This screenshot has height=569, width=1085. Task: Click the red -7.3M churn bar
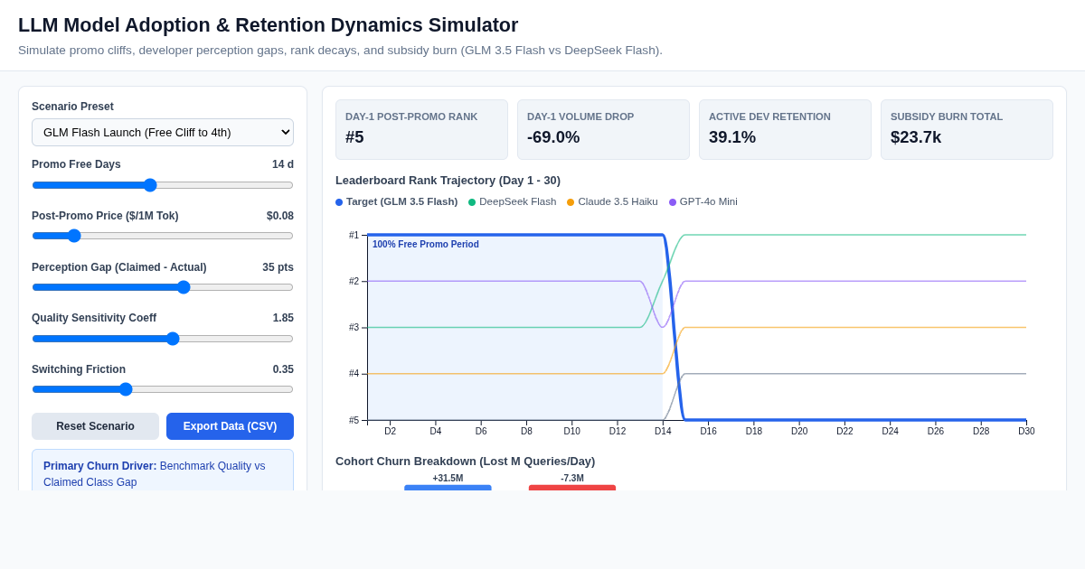coord(572,488)
